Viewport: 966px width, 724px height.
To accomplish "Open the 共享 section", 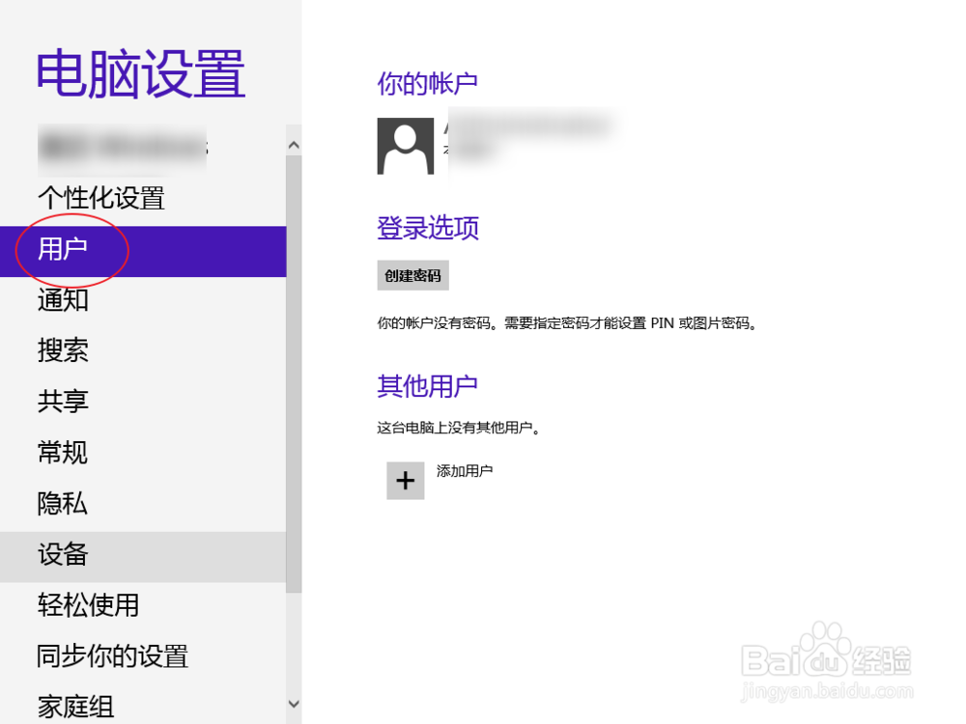I will [x=143, y=402].
